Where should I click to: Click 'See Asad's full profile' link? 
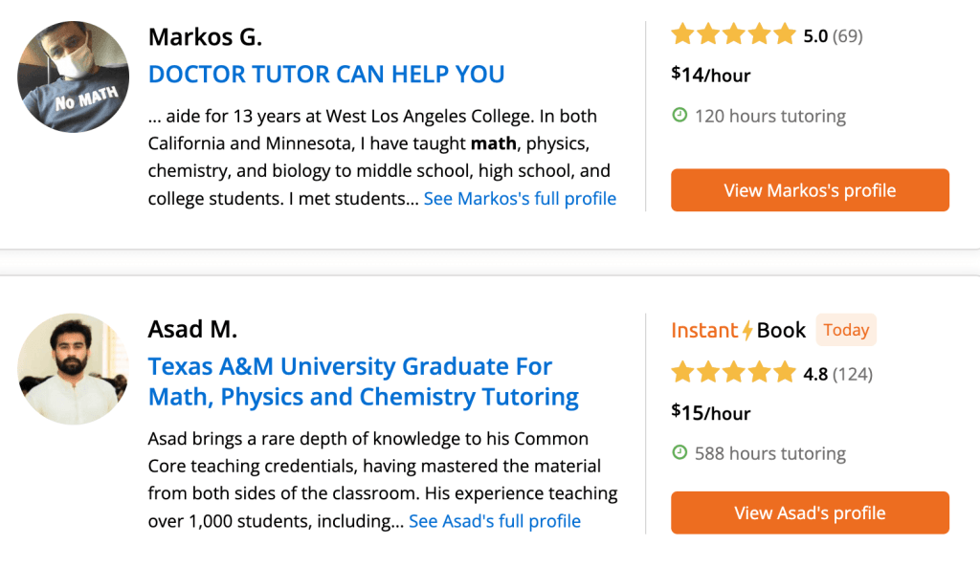click(x=494, y=521)
